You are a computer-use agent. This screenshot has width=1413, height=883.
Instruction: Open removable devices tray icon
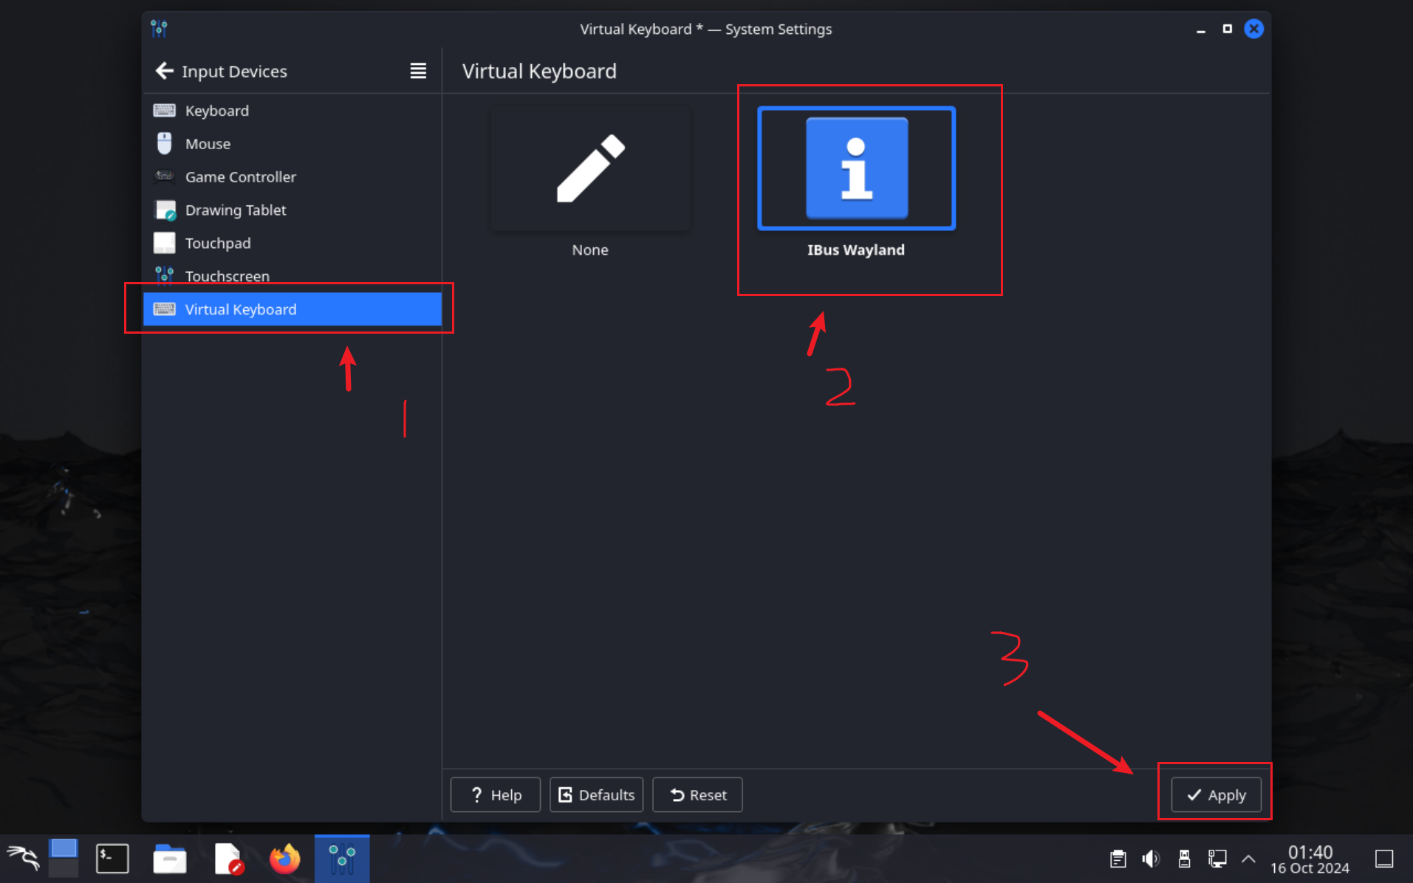tap(1184, 859)
